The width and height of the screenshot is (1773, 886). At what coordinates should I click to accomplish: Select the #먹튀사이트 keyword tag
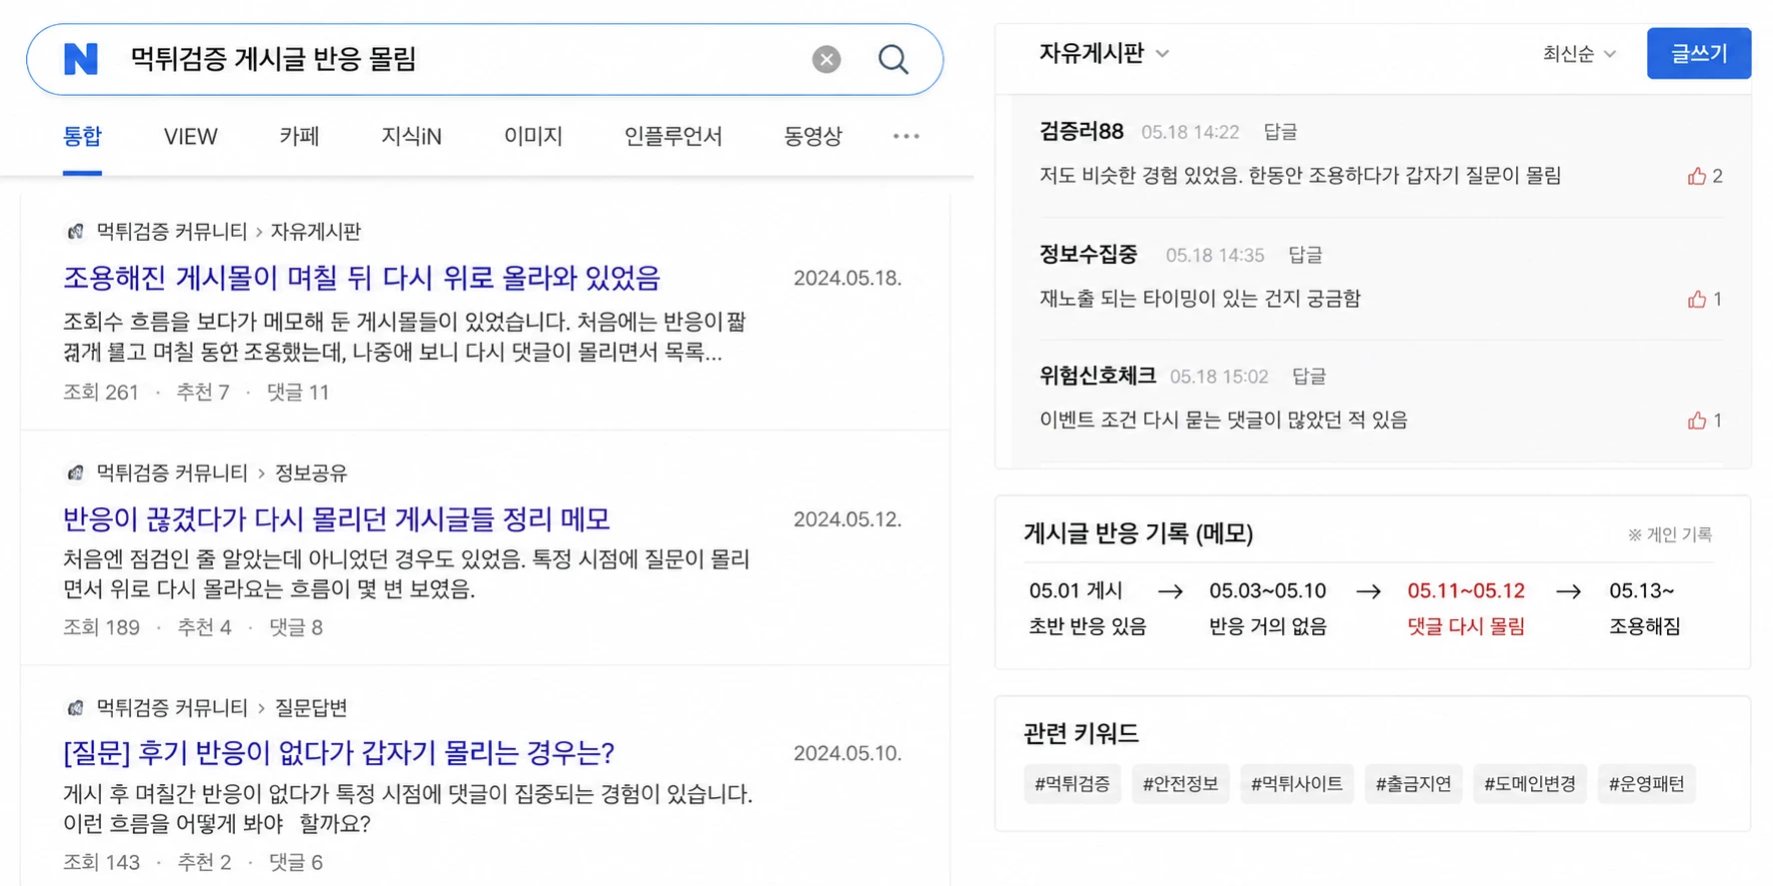pos(1297,784)
